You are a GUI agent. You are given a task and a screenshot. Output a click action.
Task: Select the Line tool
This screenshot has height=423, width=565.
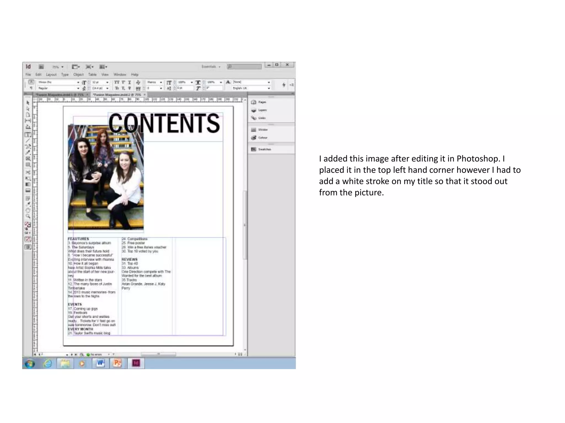pos(28,141)
